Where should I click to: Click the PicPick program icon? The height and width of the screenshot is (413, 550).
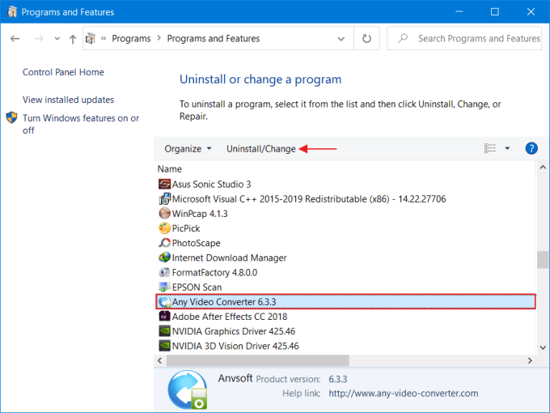click(164, 228)
